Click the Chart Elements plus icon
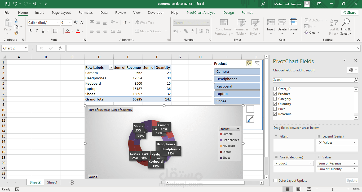This screenshot has width=362, height=192. 250,109
